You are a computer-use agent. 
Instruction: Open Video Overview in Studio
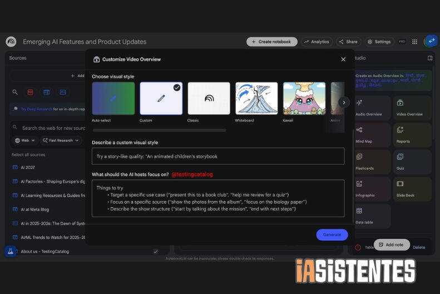(x=412, y=107)
